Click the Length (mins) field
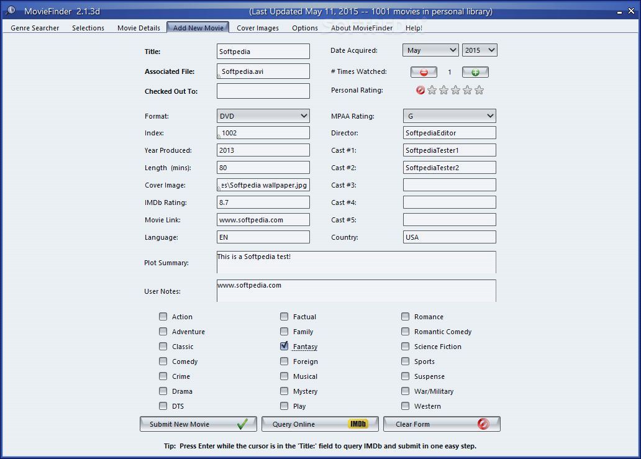The image size is (641, 459). (x=263, y=167)
